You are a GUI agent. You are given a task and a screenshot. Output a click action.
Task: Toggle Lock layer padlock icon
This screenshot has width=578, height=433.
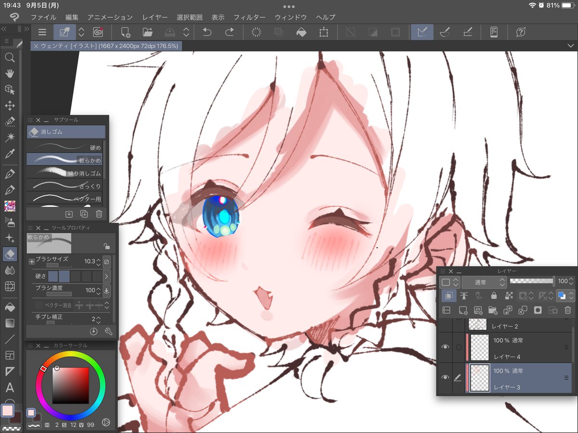[x=494, y=295]
